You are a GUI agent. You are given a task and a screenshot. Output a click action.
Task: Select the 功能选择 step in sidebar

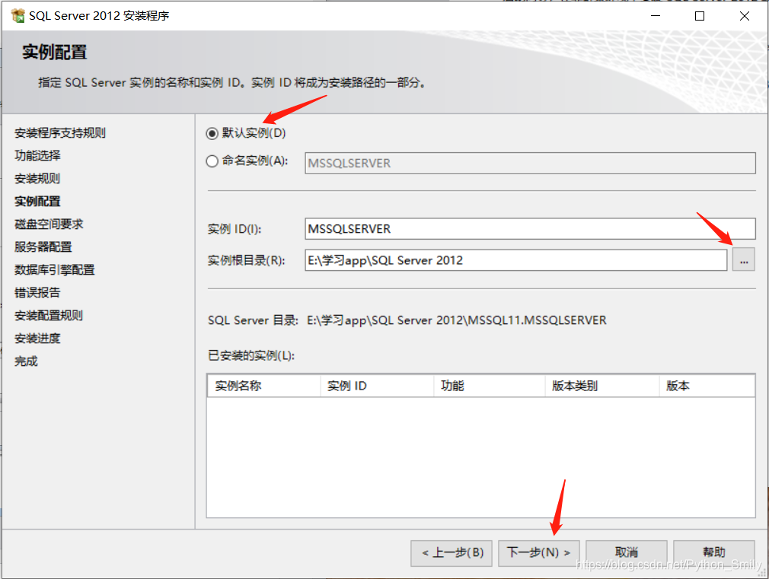pos(37,156)
